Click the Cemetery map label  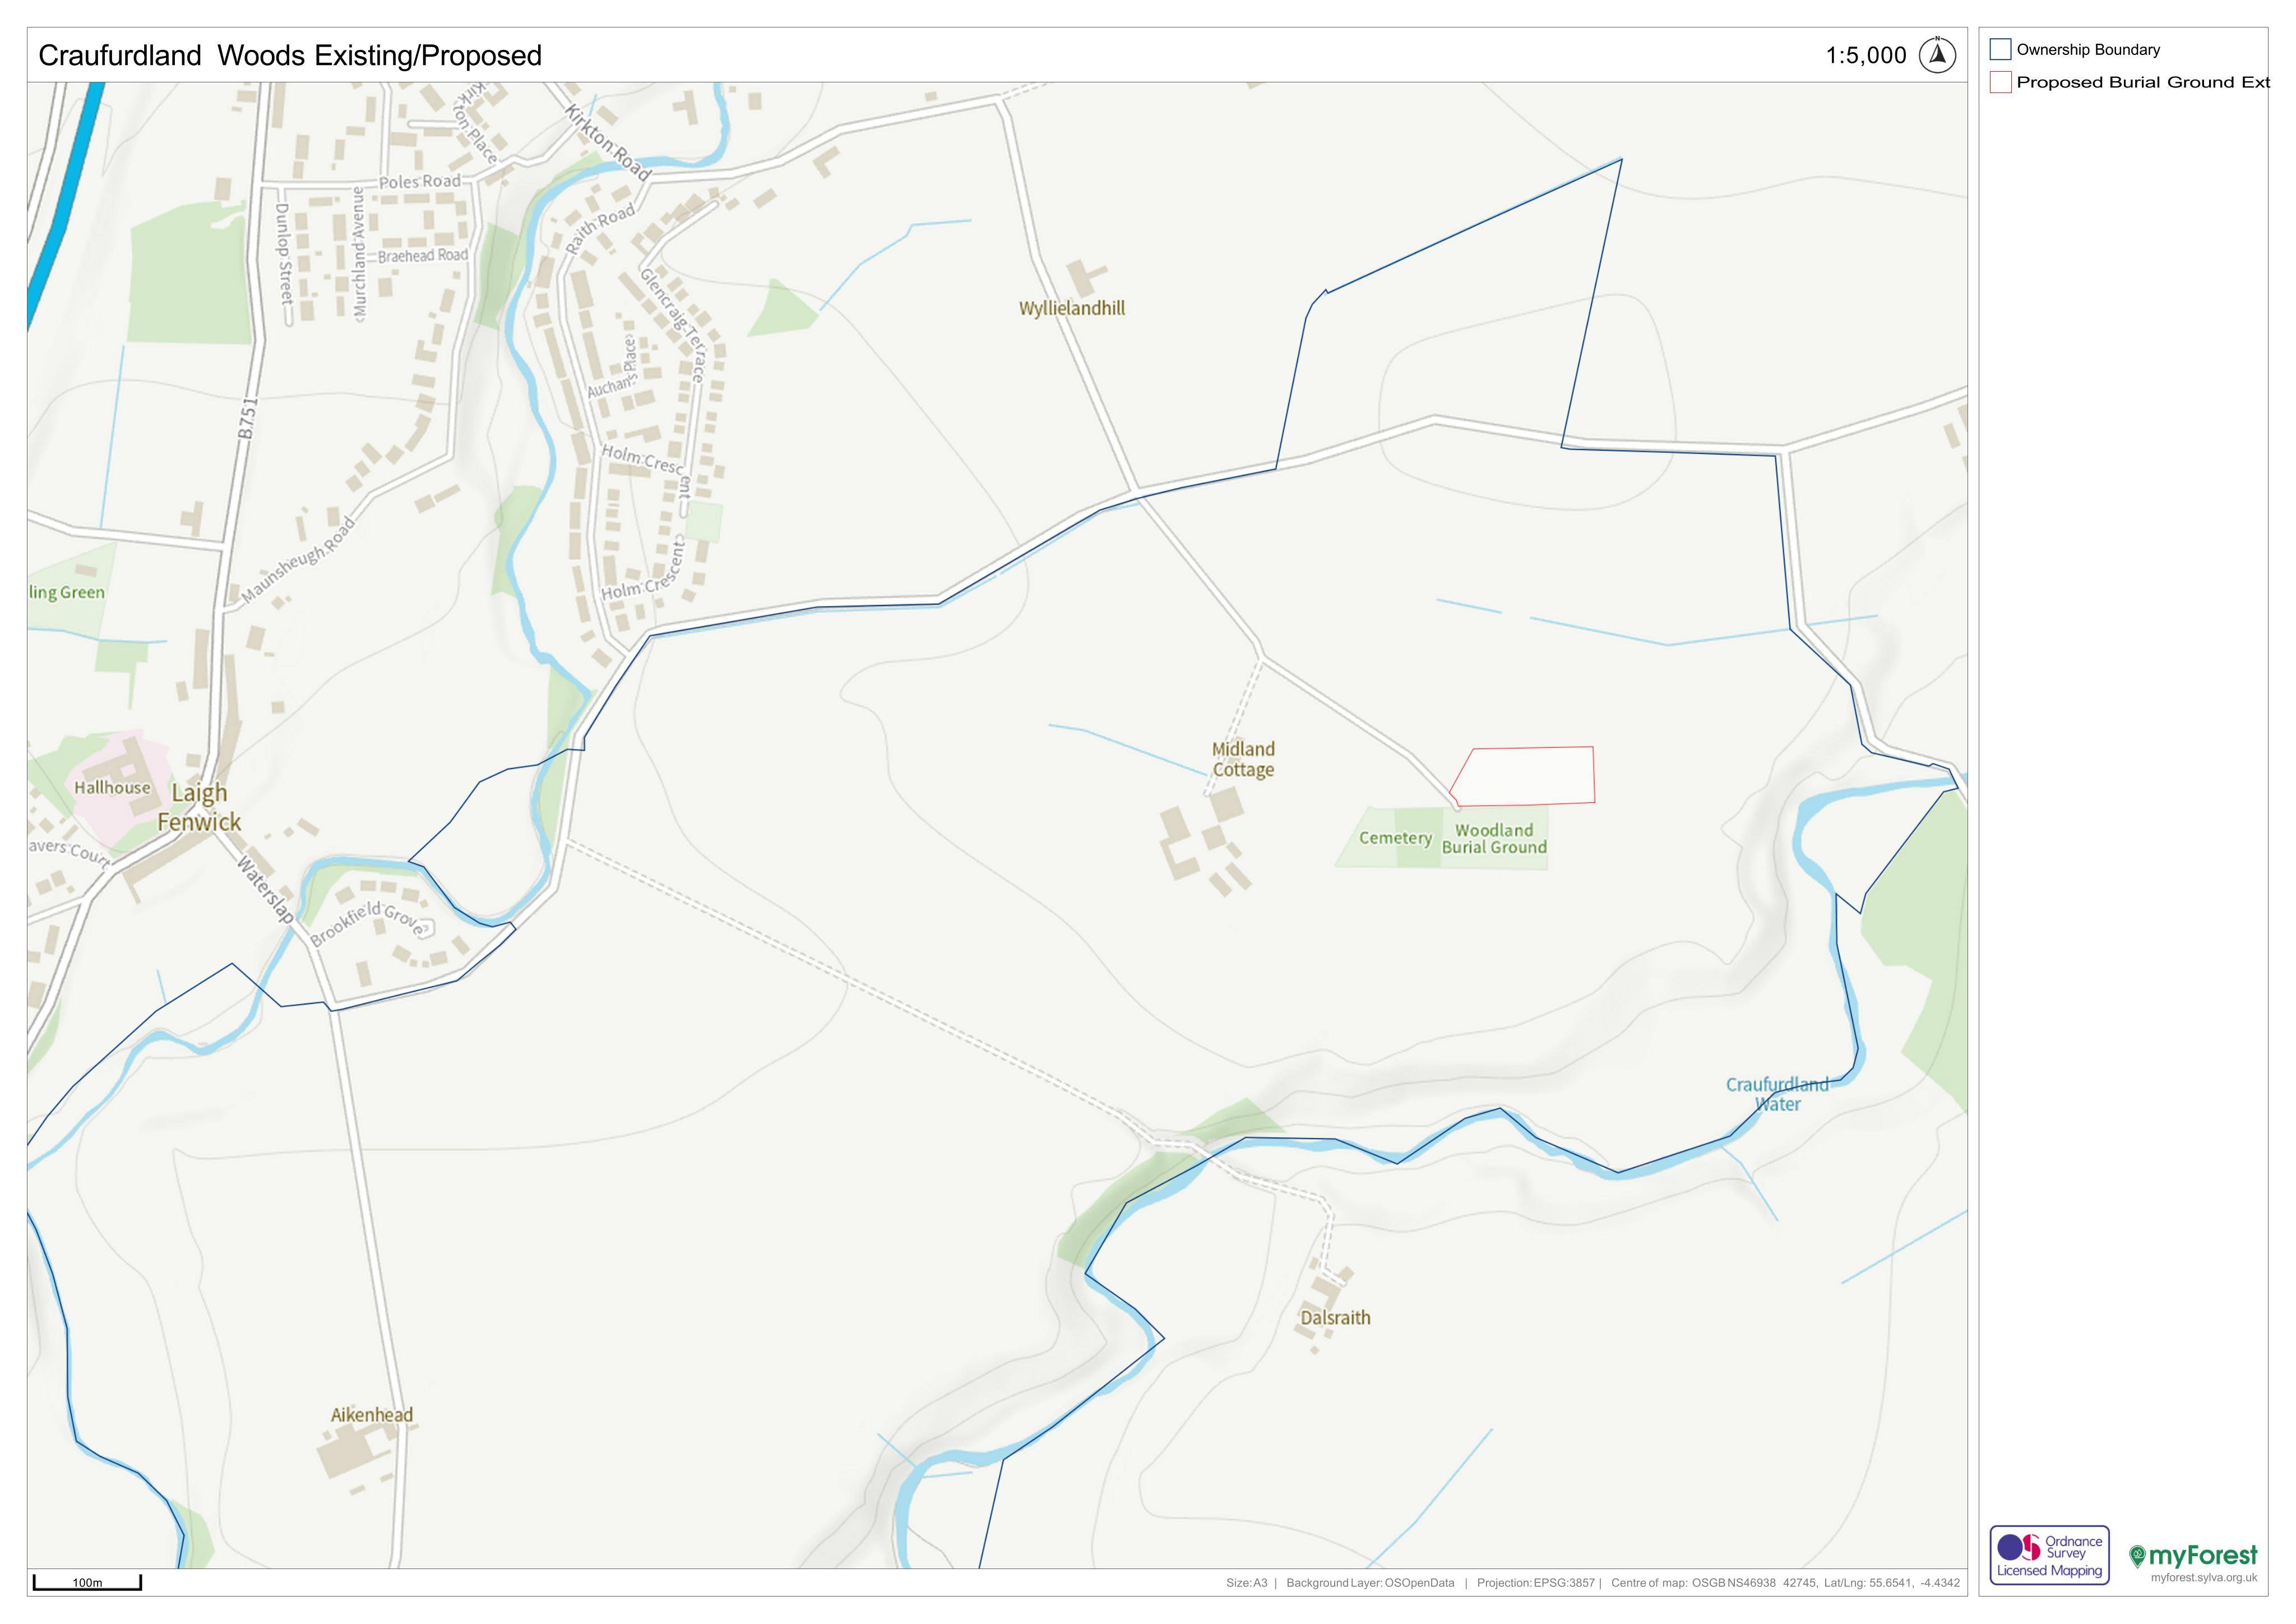click(1395, 838)
